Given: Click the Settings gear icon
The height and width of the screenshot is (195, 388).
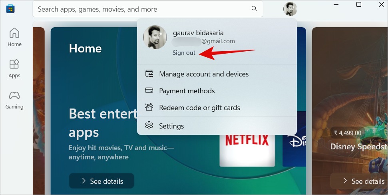Looking at the screenshot, I should pos(149,126).
